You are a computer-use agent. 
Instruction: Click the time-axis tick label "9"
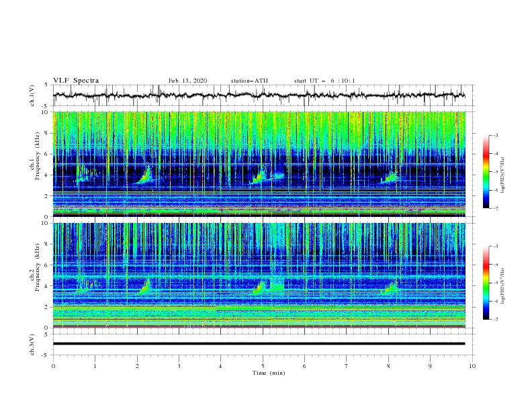click(x=430, y=366)
